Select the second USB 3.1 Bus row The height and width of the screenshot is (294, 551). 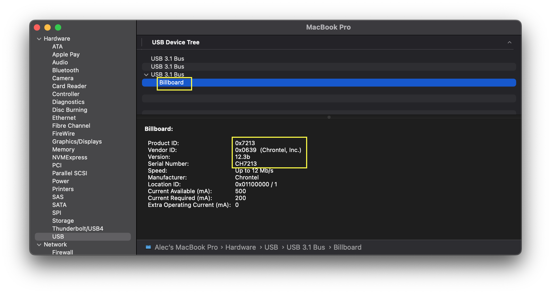[329, 67]
